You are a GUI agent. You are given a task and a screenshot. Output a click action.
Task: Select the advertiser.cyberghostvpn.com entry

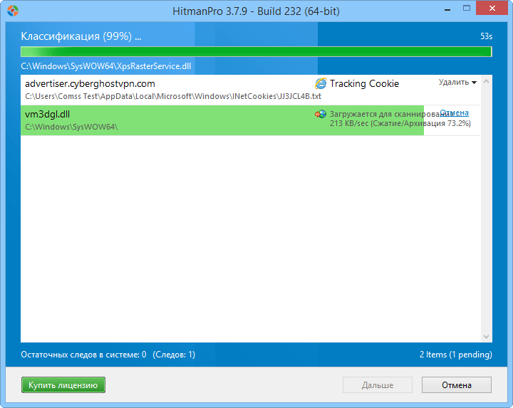250,90
